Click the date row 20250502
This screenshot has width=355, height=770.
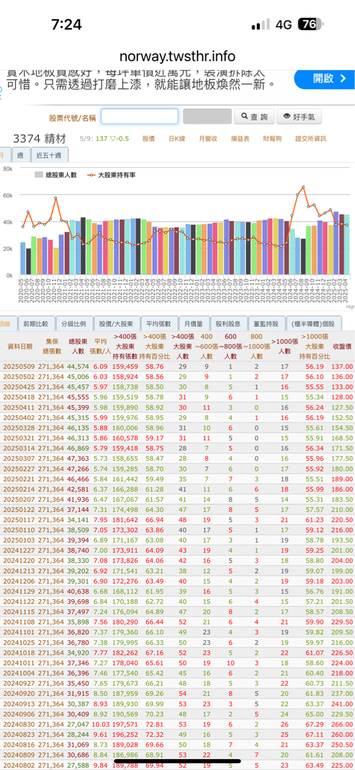click(19, 377)
